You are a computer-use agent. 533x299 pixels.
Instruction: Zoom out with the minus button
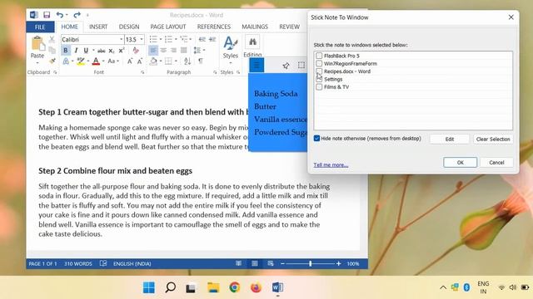click(x=282, y=263)
